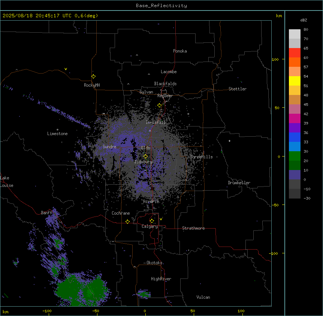Screen dimensions: 323x316
Task: Click the Ponoka city label
Action: pos(180,51)
